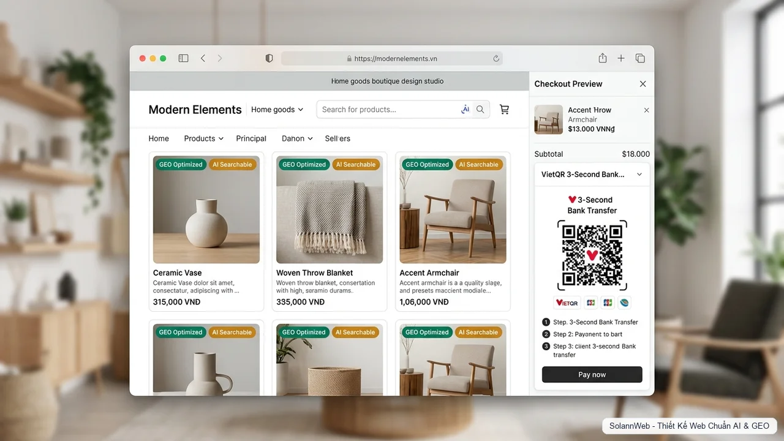
Task: Click the $13.000 item price in checkout
Action: [x=592, y=129]
